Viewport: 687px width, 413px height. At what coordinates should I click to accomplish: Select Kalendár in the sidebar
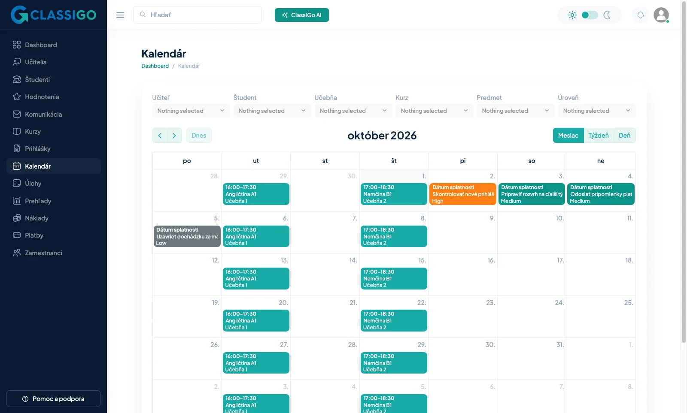tap(54, 166)
